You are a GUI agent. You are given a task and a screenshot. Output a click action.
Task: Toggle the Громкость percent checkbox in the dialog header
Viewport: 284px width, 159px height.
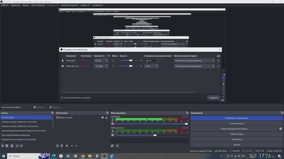coord(106,56)
